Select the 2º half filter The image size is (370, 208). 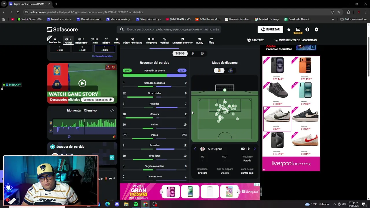pyautogui.click(x=202, y=53)
